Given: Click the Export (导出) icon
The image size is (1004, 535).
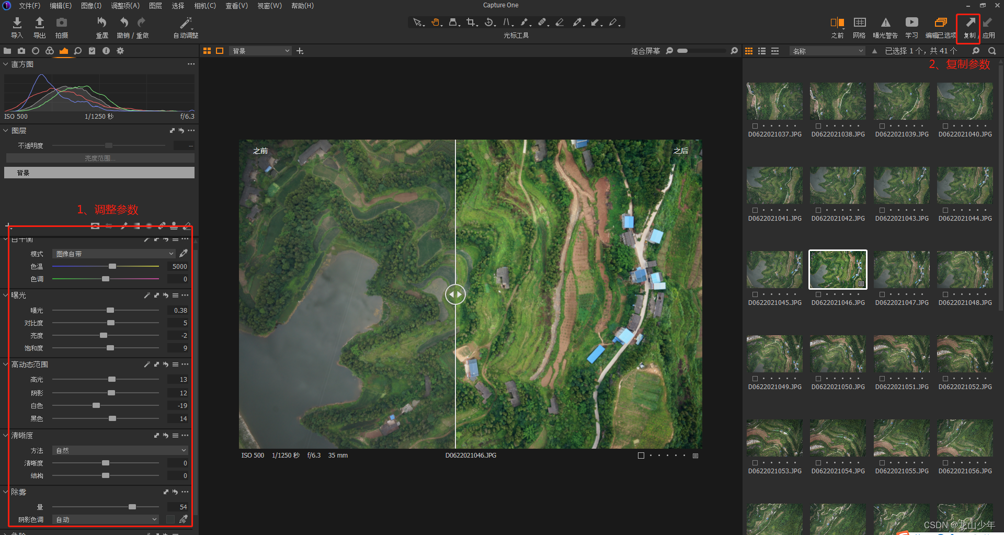Looking at the screenshot, I should click(40, 22).
